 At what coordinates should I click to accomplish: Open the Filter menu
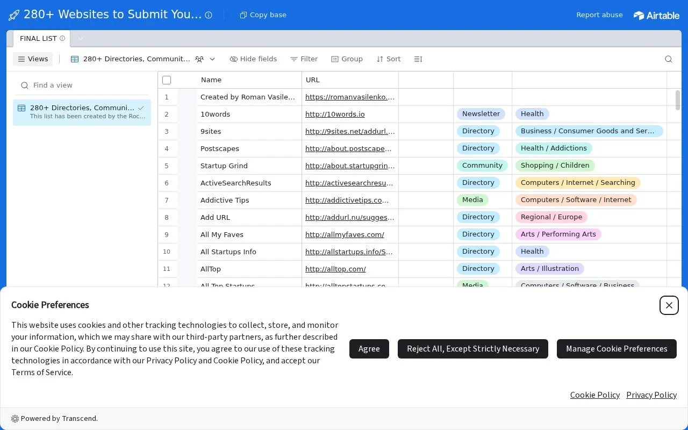point(304,59)
